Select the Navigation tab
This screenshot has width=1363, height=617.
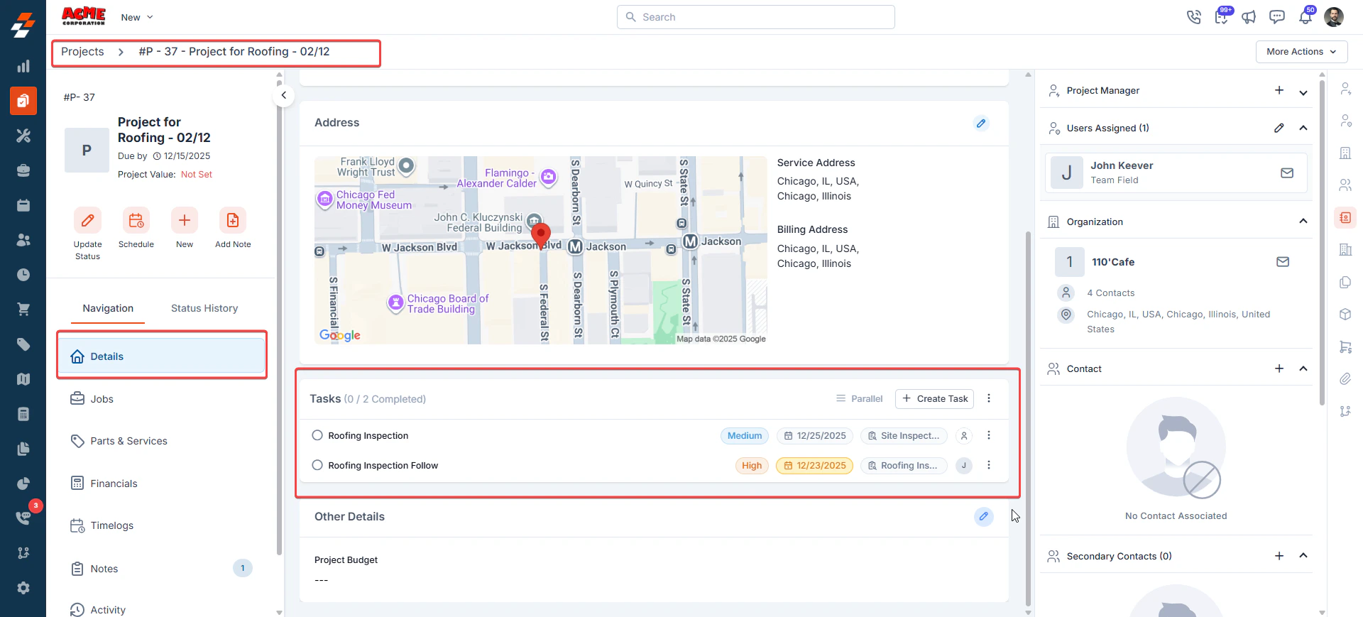(x=108, y=308)
